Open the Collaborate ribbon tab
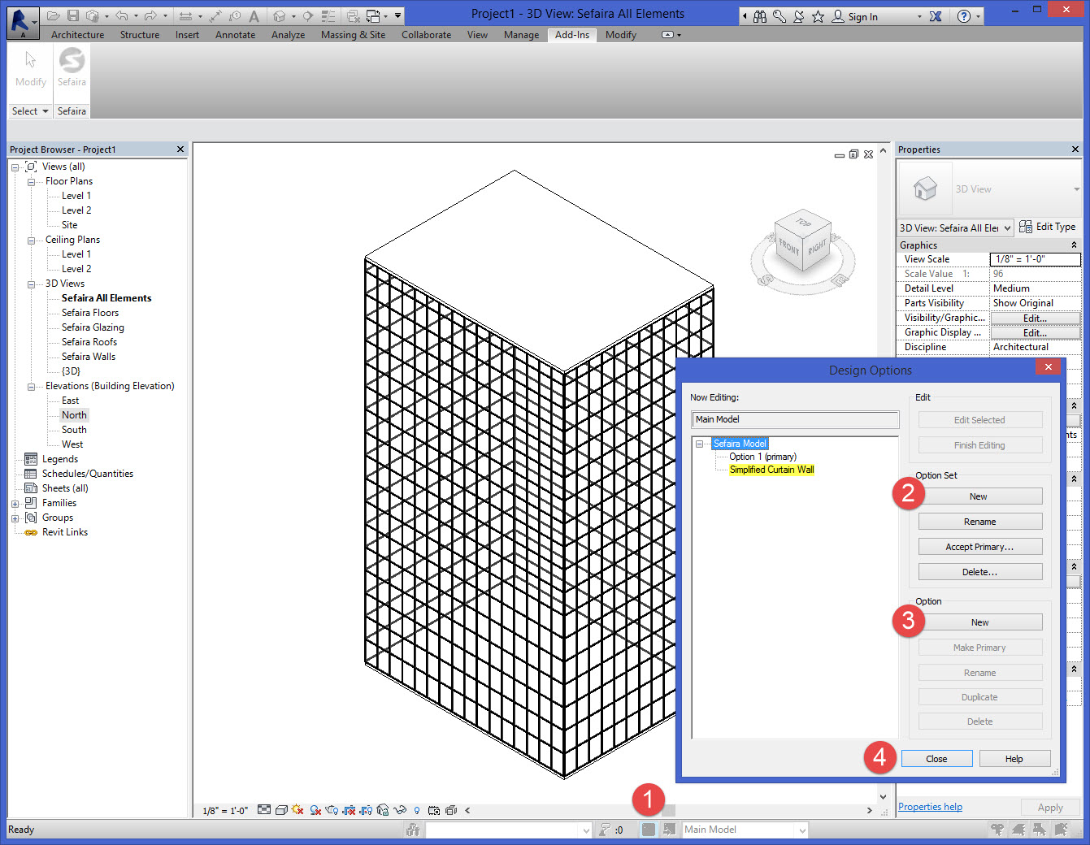The height and width of the screenshot is (845, 1090). click(426, 35)
